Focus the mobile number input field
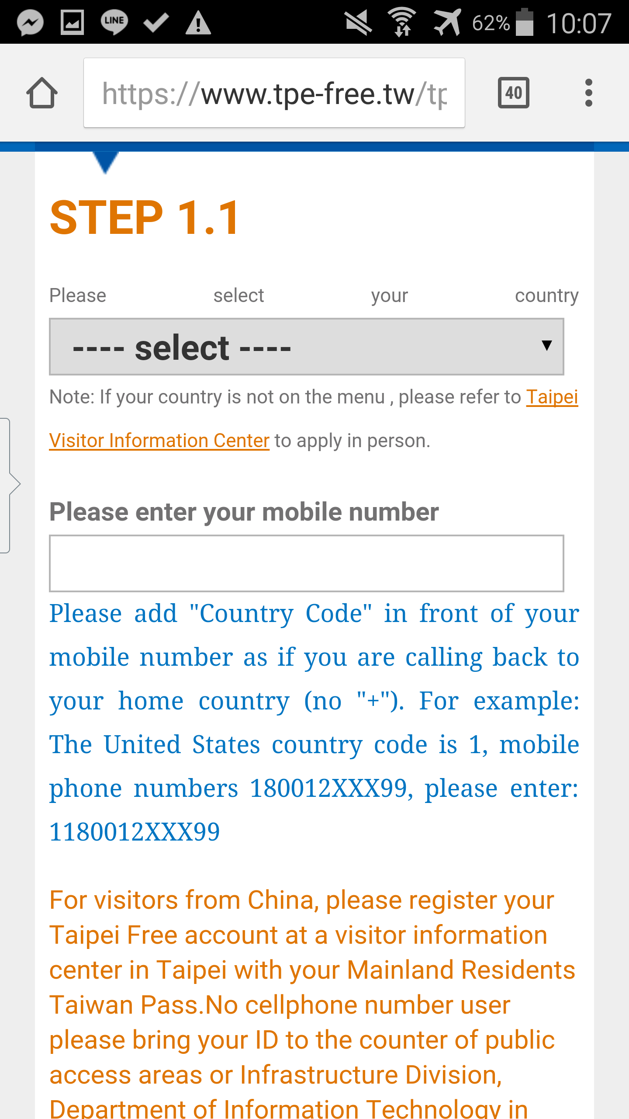 tap(307, 563)
